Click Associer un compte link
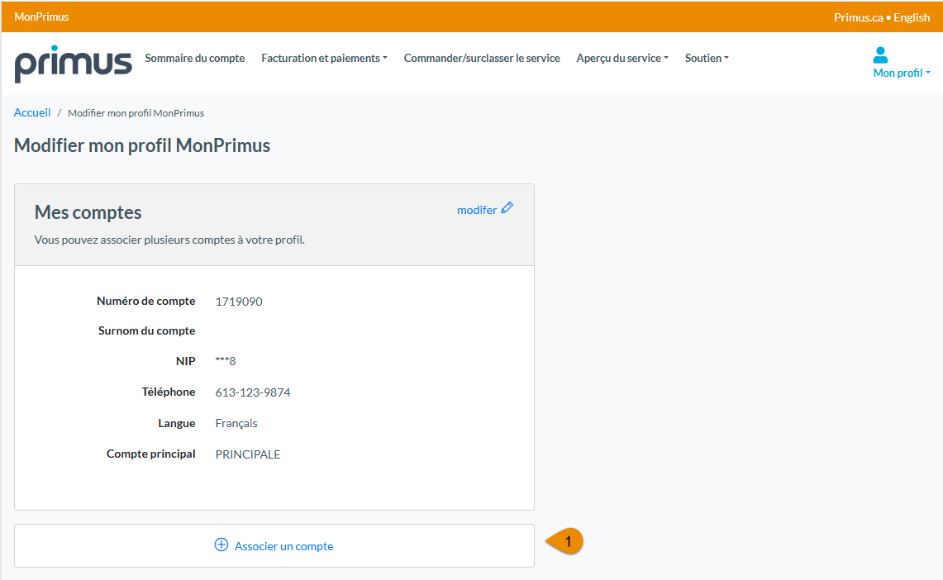 (x=283, y=546)
